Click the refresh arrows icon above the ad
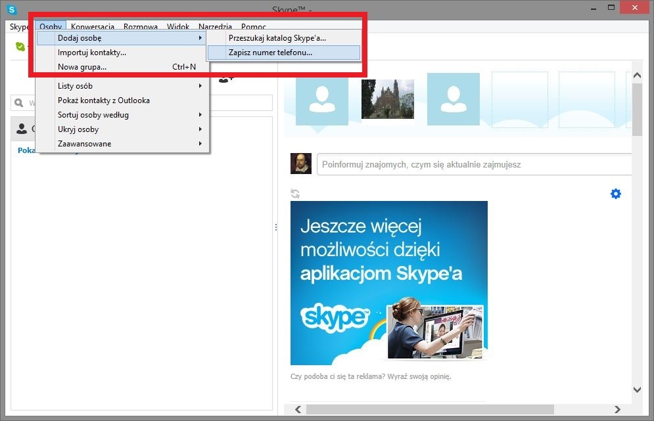Viewport: 654px width, 421px height. coord(295,193)
